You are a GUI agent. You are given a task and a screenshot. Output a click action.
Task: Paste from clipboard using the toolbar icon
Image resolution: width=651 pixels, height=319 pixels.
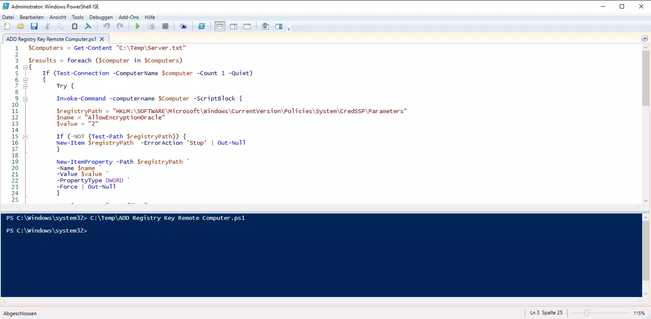point(75,27)
